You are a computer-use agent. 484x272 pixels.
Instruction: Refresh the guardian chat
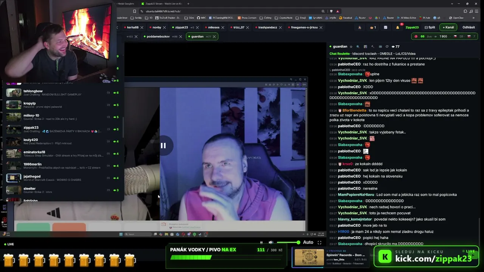387,47
